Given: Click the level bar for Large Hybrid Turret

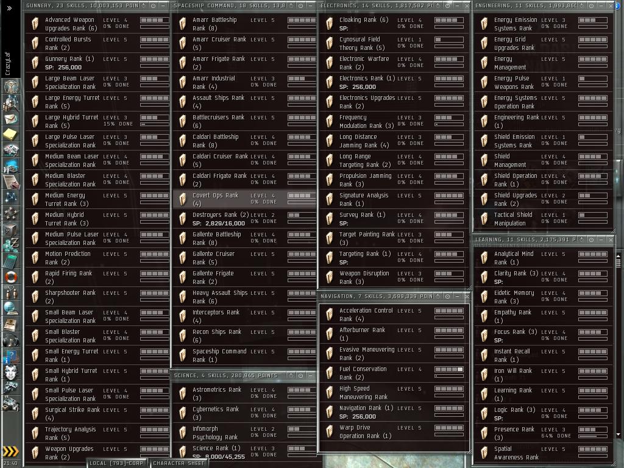Looking at the screenshot, I should point(154,118).
